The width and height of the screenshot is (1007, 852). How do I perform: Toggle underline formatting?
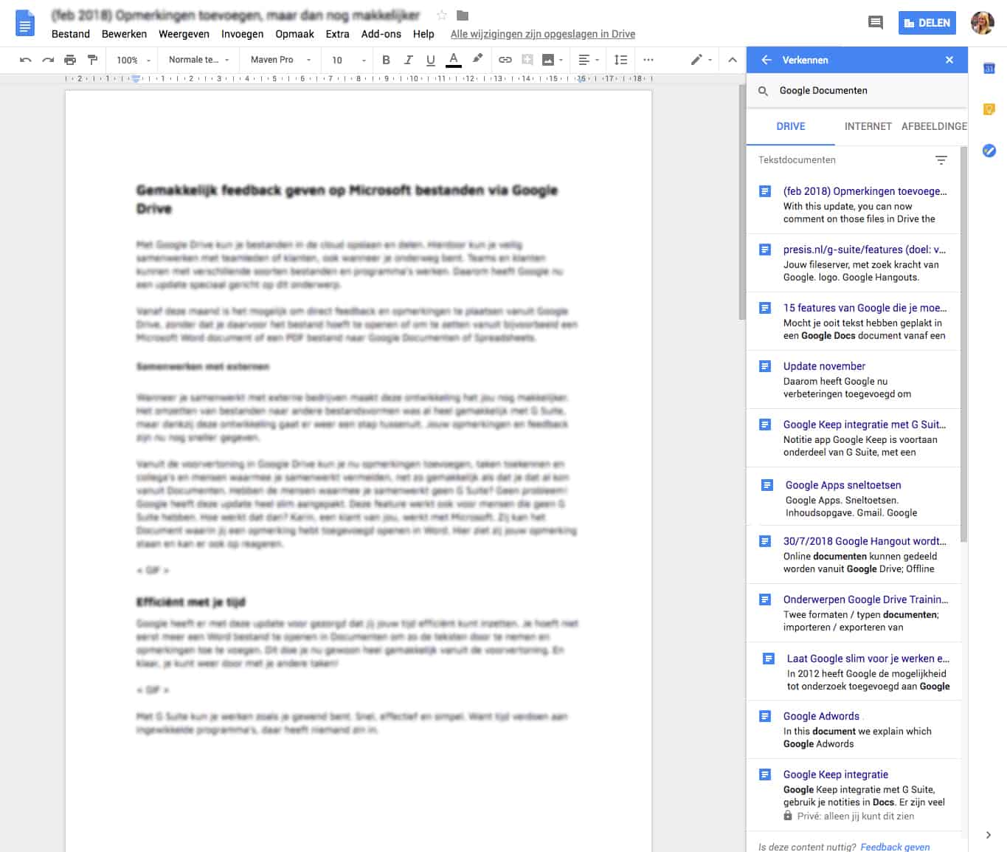click(x=431, y=60)
